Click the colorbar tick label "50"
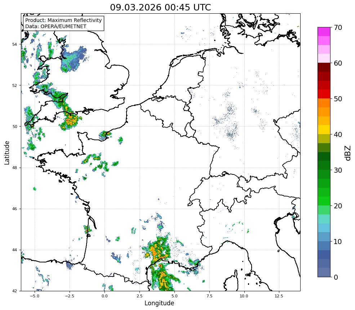The width and height of the screenshot is (355, 310). tap(338, 99)
